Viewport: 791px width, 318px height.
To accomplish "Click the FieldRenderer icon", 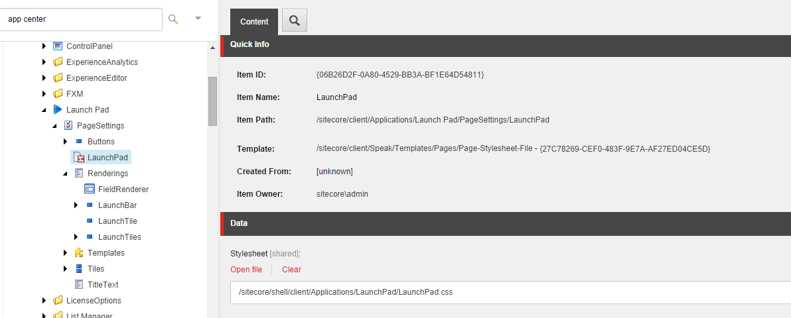I will tap(90, 189).
